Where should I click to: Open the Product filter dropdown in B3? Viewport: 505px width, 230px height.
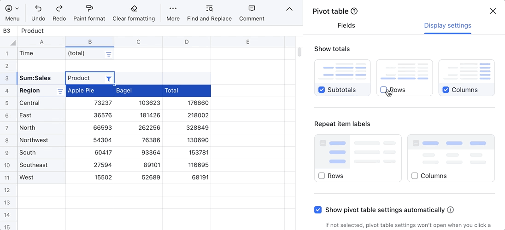click(x=109, y=79)
